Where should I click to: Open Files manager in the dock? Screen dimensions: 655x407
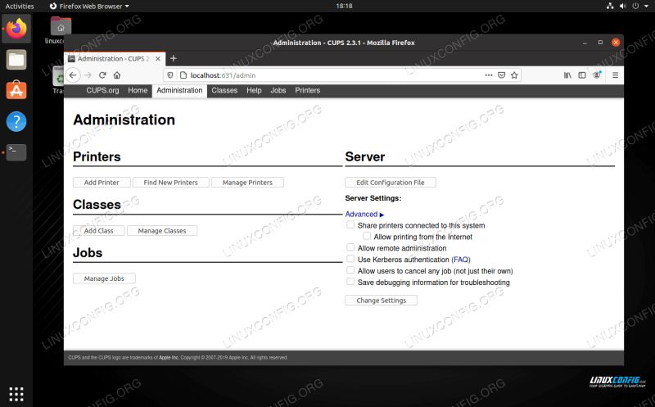(16, 60)
